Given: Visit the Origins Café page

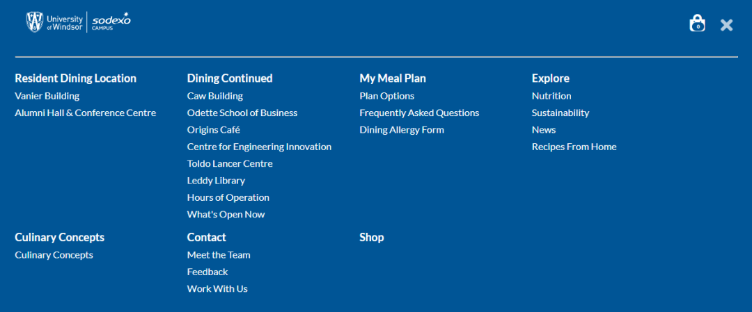Looking at the screenshot, I should tap(214, 130).
